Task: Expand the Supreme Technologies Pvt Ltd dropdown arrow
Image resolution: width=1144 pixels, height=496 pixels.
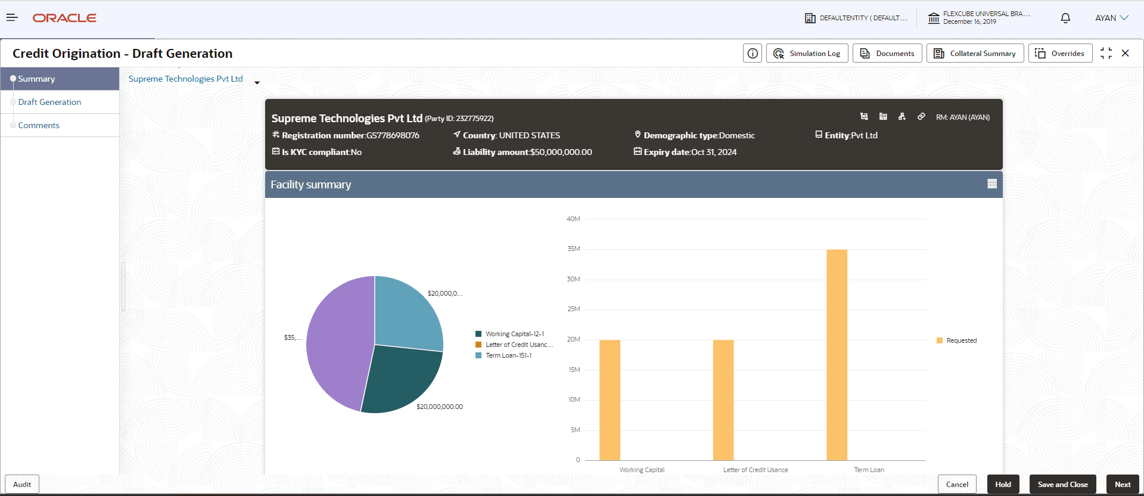Action: (257, 82)
